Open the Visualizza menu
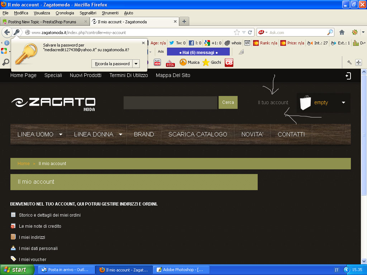367x275 pixels. click(42, 13)
